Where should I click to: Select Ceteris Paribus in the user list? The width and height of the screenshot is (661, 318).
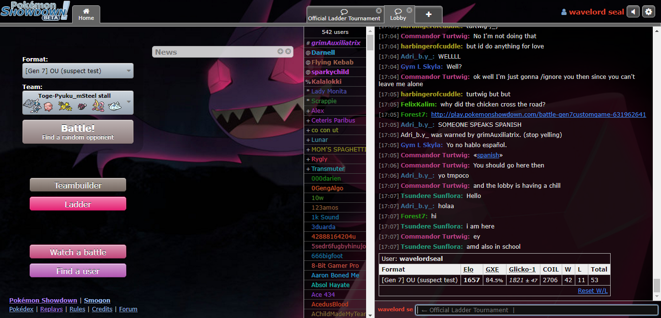[335, 121]
